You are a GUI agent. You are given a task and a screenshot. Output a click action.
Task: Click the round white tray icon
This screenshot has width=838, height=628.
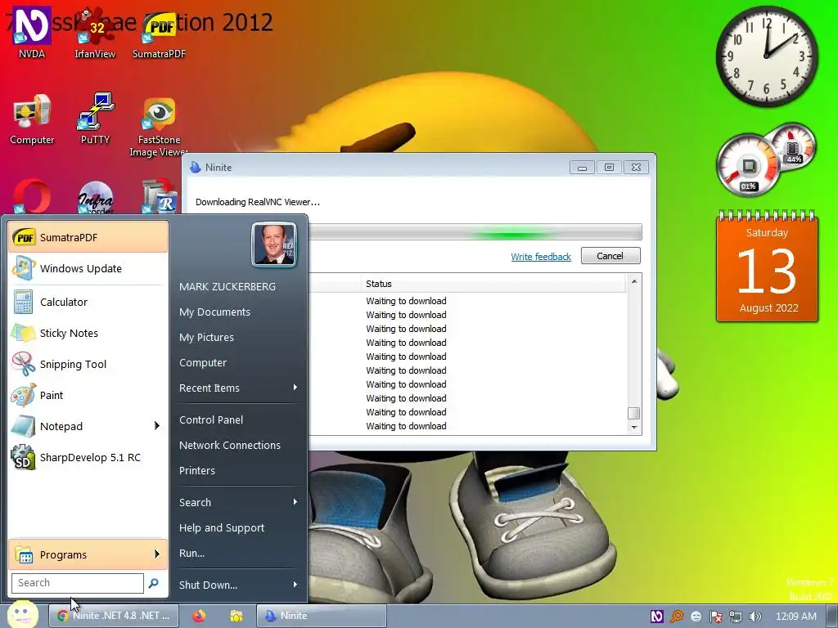(x=696, y=617)
